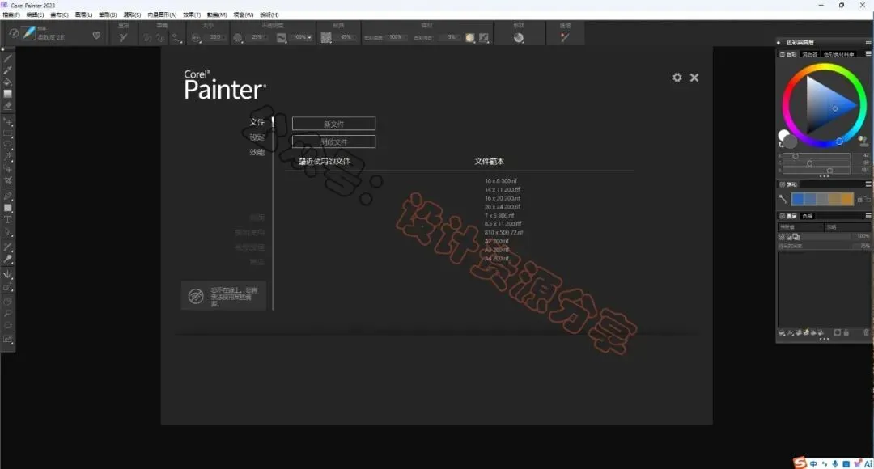Select the Magic Wand tool
874x469 pixels.
[x=8, y=157]
